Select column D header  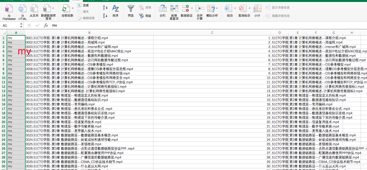[280, 33]
